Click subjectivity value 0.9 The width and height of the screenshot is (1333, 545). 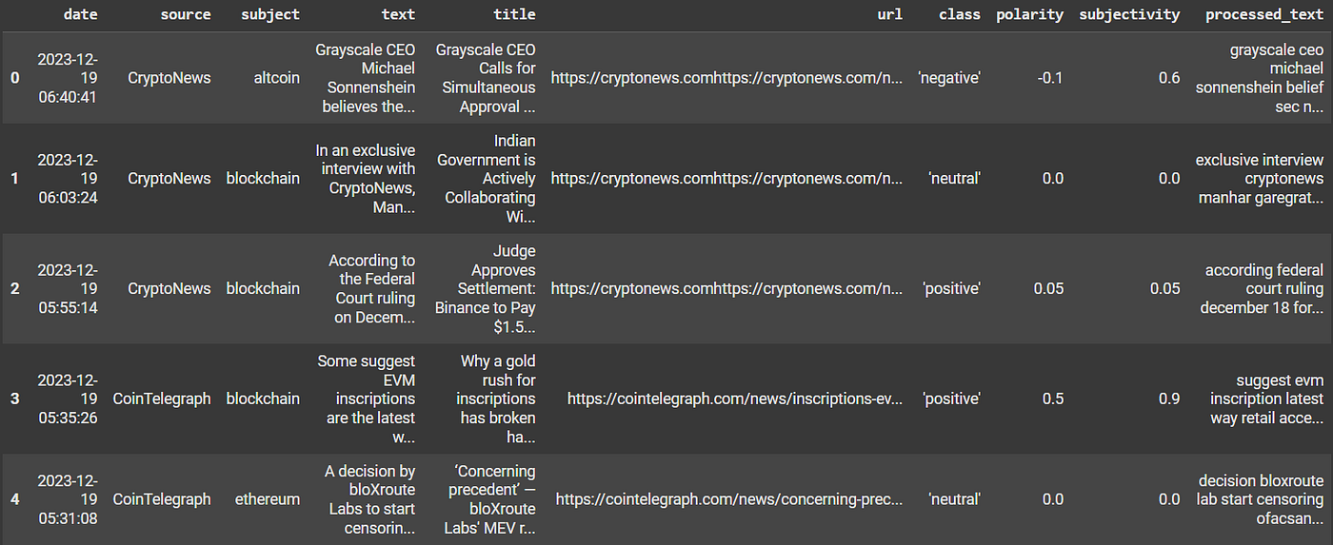coord(1169,399)
